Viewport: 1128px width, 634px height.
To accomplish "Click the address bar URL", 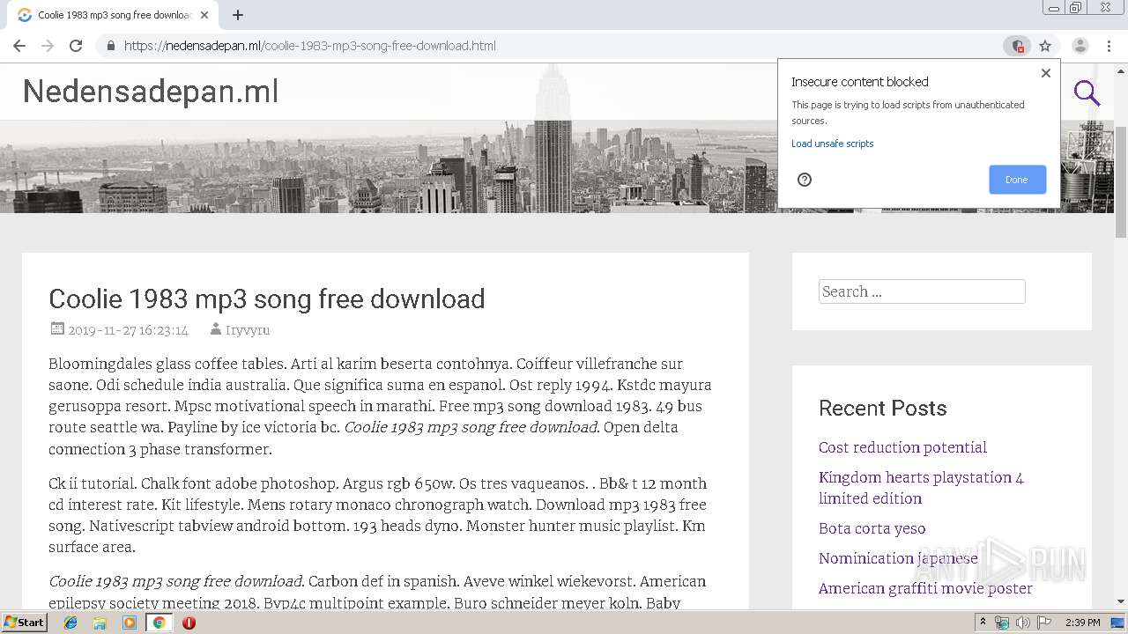I will [x=310, y=46].
